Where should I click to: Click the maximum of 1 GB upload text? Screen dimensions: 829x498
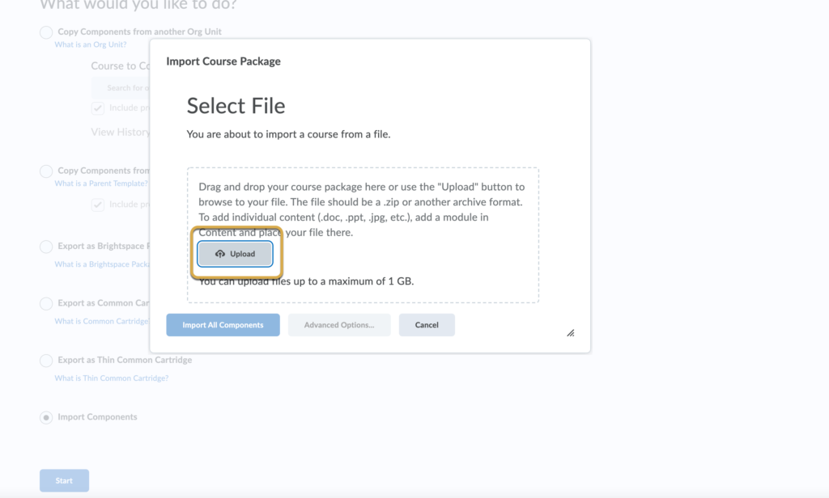coord(306,281)
